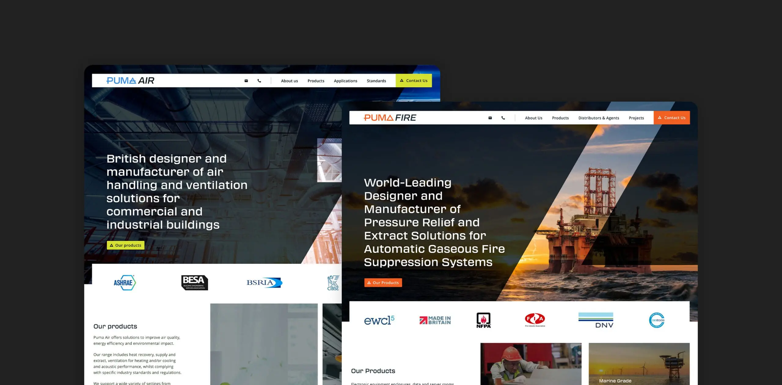
Task: Select Distributors & Agents menu item
Action: (599, 118)
